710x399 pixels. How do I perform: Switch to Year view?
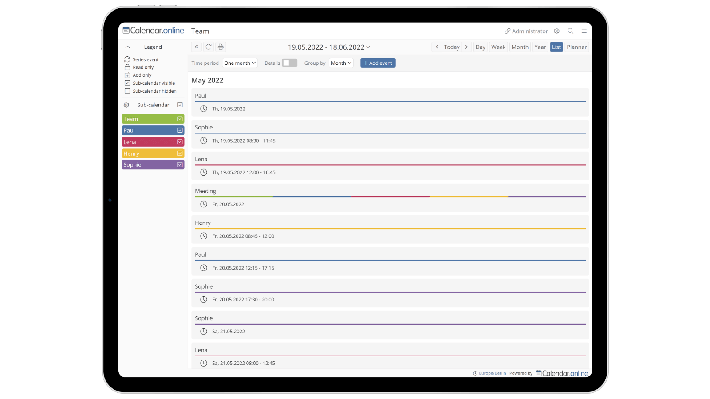540,47
